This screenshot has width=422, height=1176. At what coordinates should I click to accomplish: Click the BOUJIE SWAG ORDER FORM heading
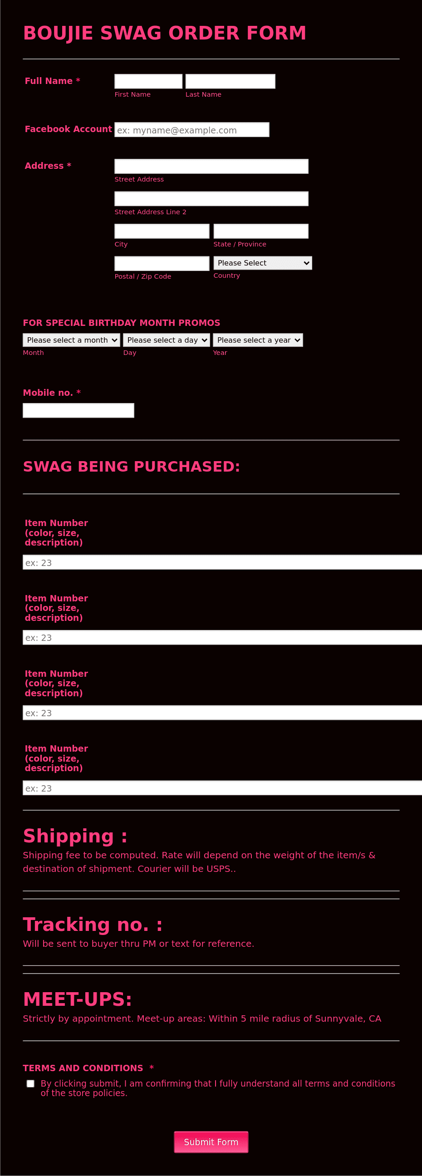165,33
